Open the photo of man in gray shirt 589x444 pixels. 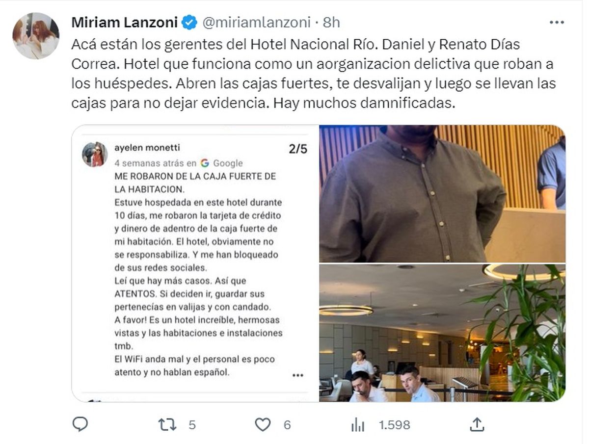click(442, 194)
